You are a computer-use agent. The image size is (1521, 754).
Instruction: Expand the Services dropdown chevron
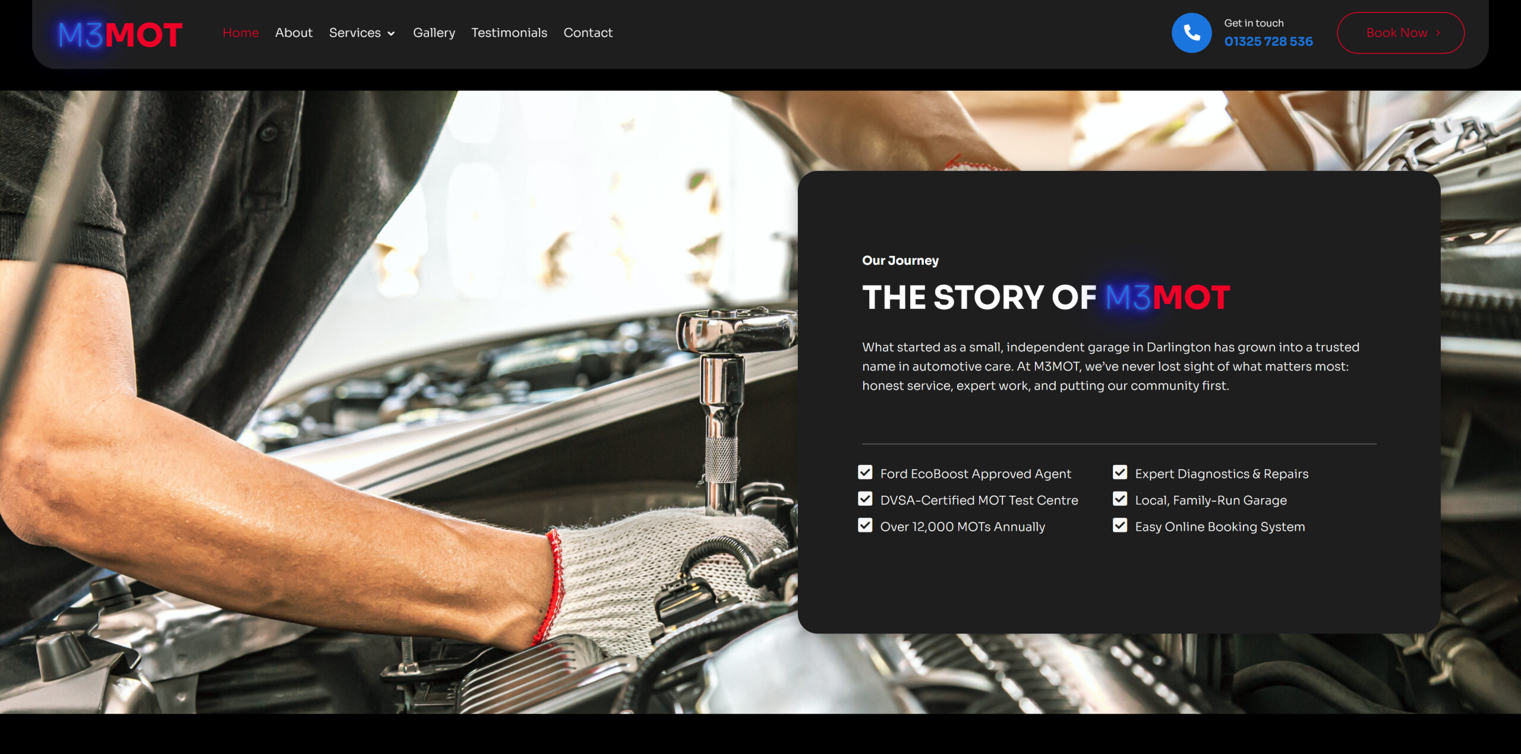click(391, 34)
